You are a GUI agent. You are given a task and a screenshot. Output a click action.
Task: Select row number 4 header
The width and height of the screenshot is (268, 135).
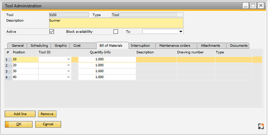[8, 77]
